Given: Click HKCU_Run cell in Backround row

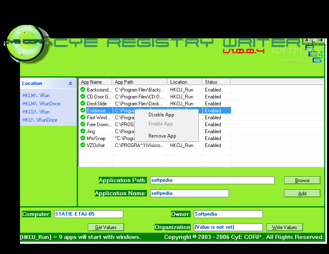Looking at the screenshot, I should click(x=182, y=90).
